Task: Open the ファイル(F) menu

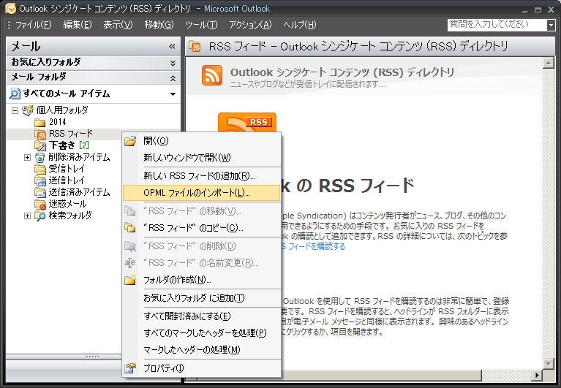Action: (33, 25)
